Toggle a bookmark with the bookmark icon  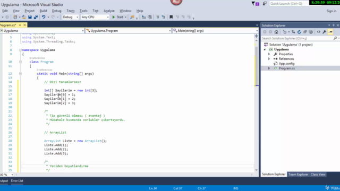(171, 17)
